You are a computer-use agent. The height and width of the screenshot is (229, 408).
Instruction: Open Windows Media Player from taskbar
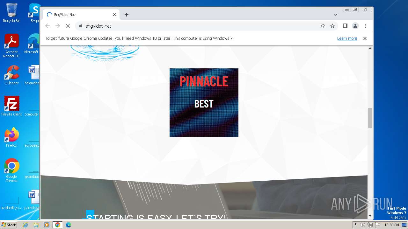[x=47, y=225]
